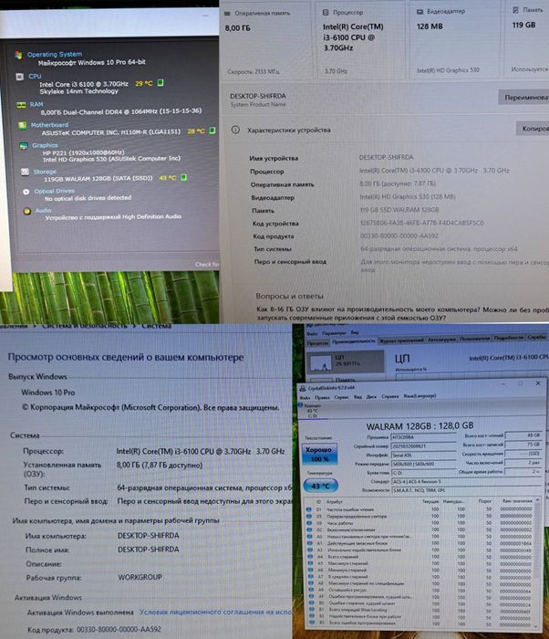Screen dimensions: 549x639
Task: Click the RAM module icon in Speccy
Action: (21, 105)
